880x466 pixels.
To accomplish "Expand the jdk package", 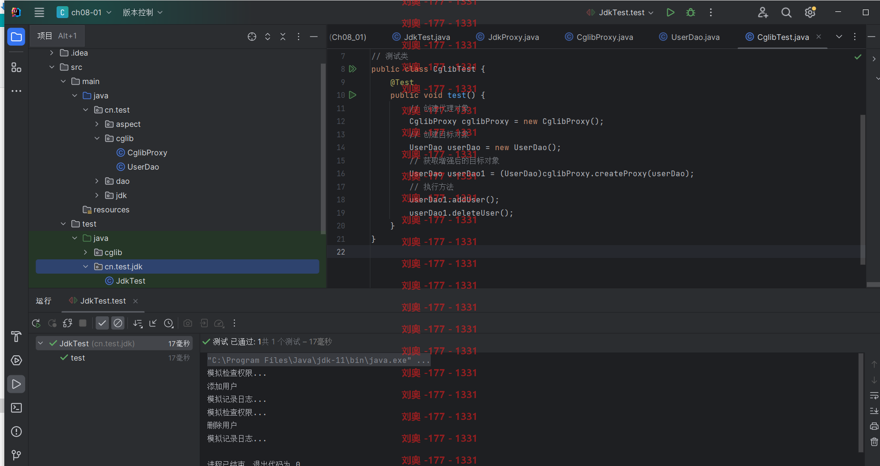I will click(97, 195).
